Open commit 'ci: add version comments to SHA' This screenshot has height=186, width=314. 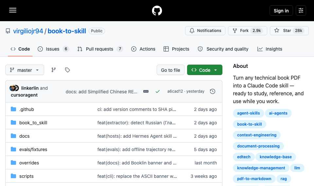pyautogui.click(x=137, y=109)
